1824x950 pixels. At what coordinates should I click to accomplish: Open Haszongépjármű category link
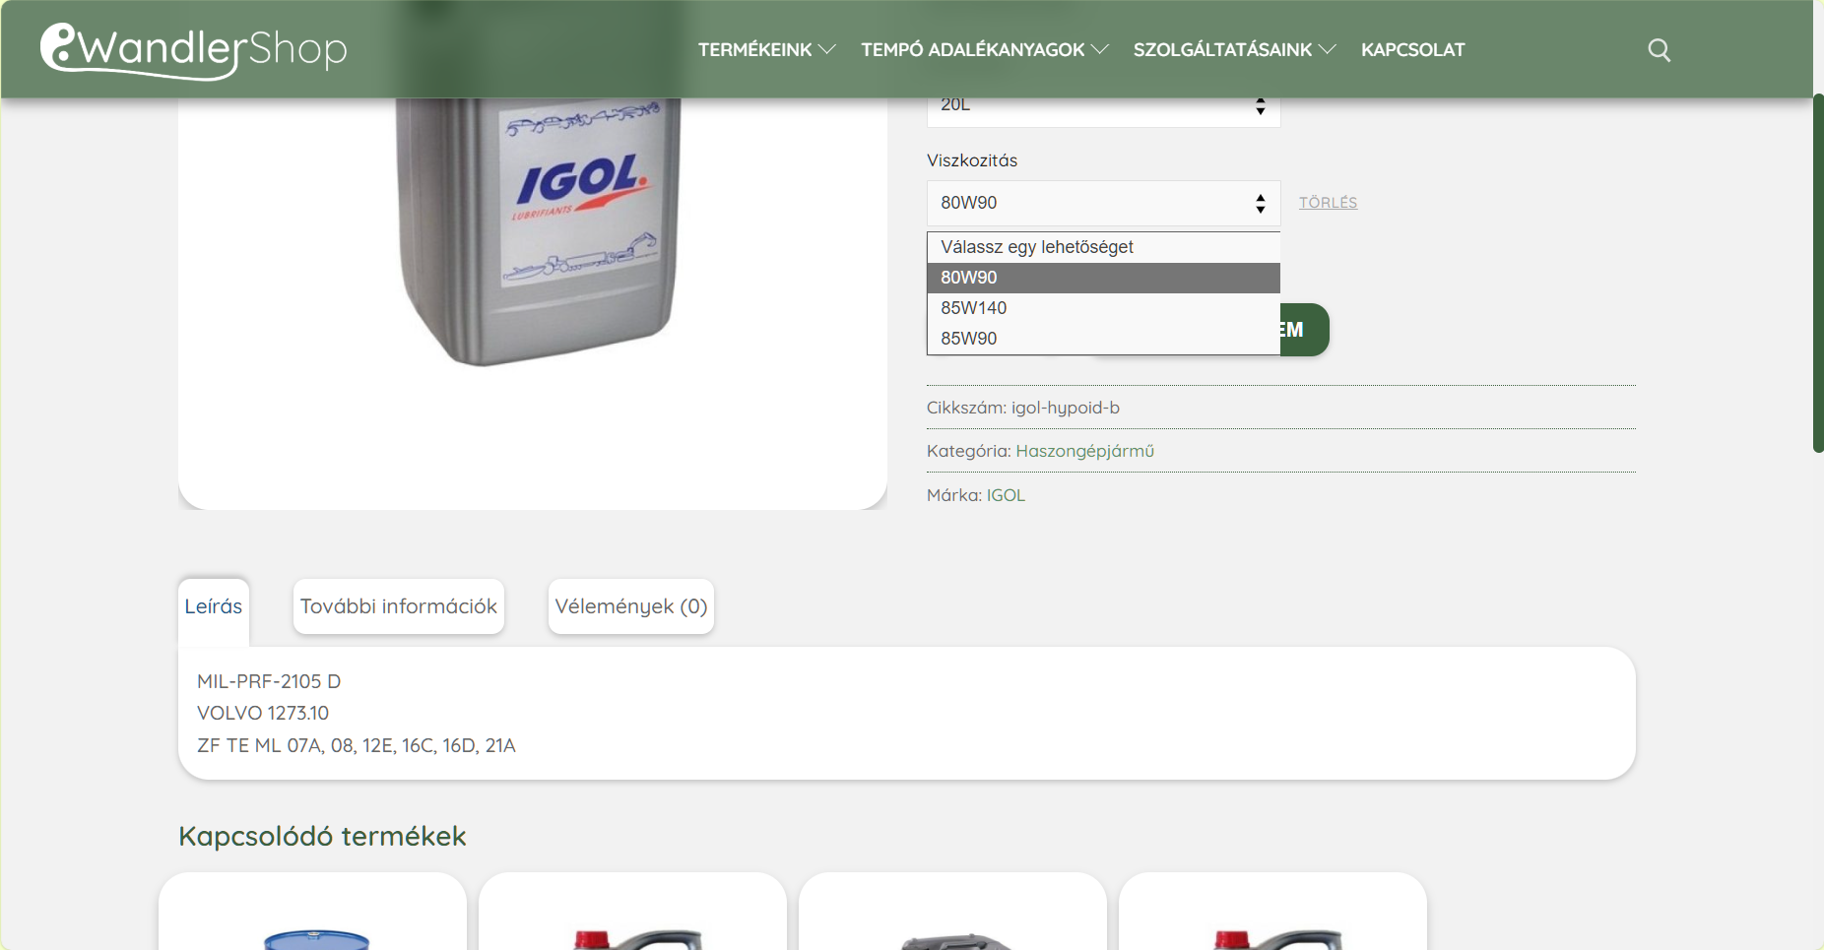[1084, 451]
